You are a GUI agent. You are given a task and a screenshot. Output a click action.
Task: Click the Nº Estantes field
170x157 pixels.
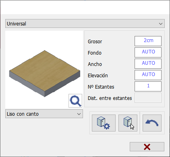click(148, 86)
